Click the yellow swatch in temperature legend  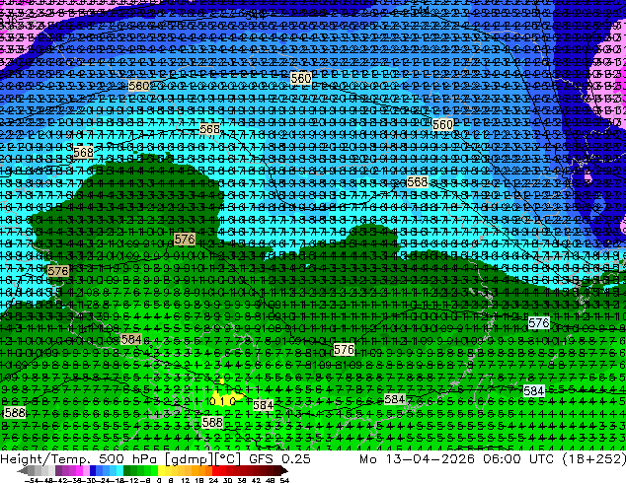(x=161, y=471)
